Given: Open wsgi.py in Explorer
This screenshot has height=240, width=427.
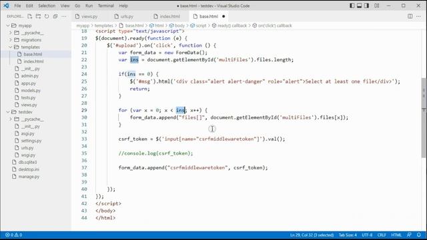Looking at the screenshot, I should click(28, 155).
